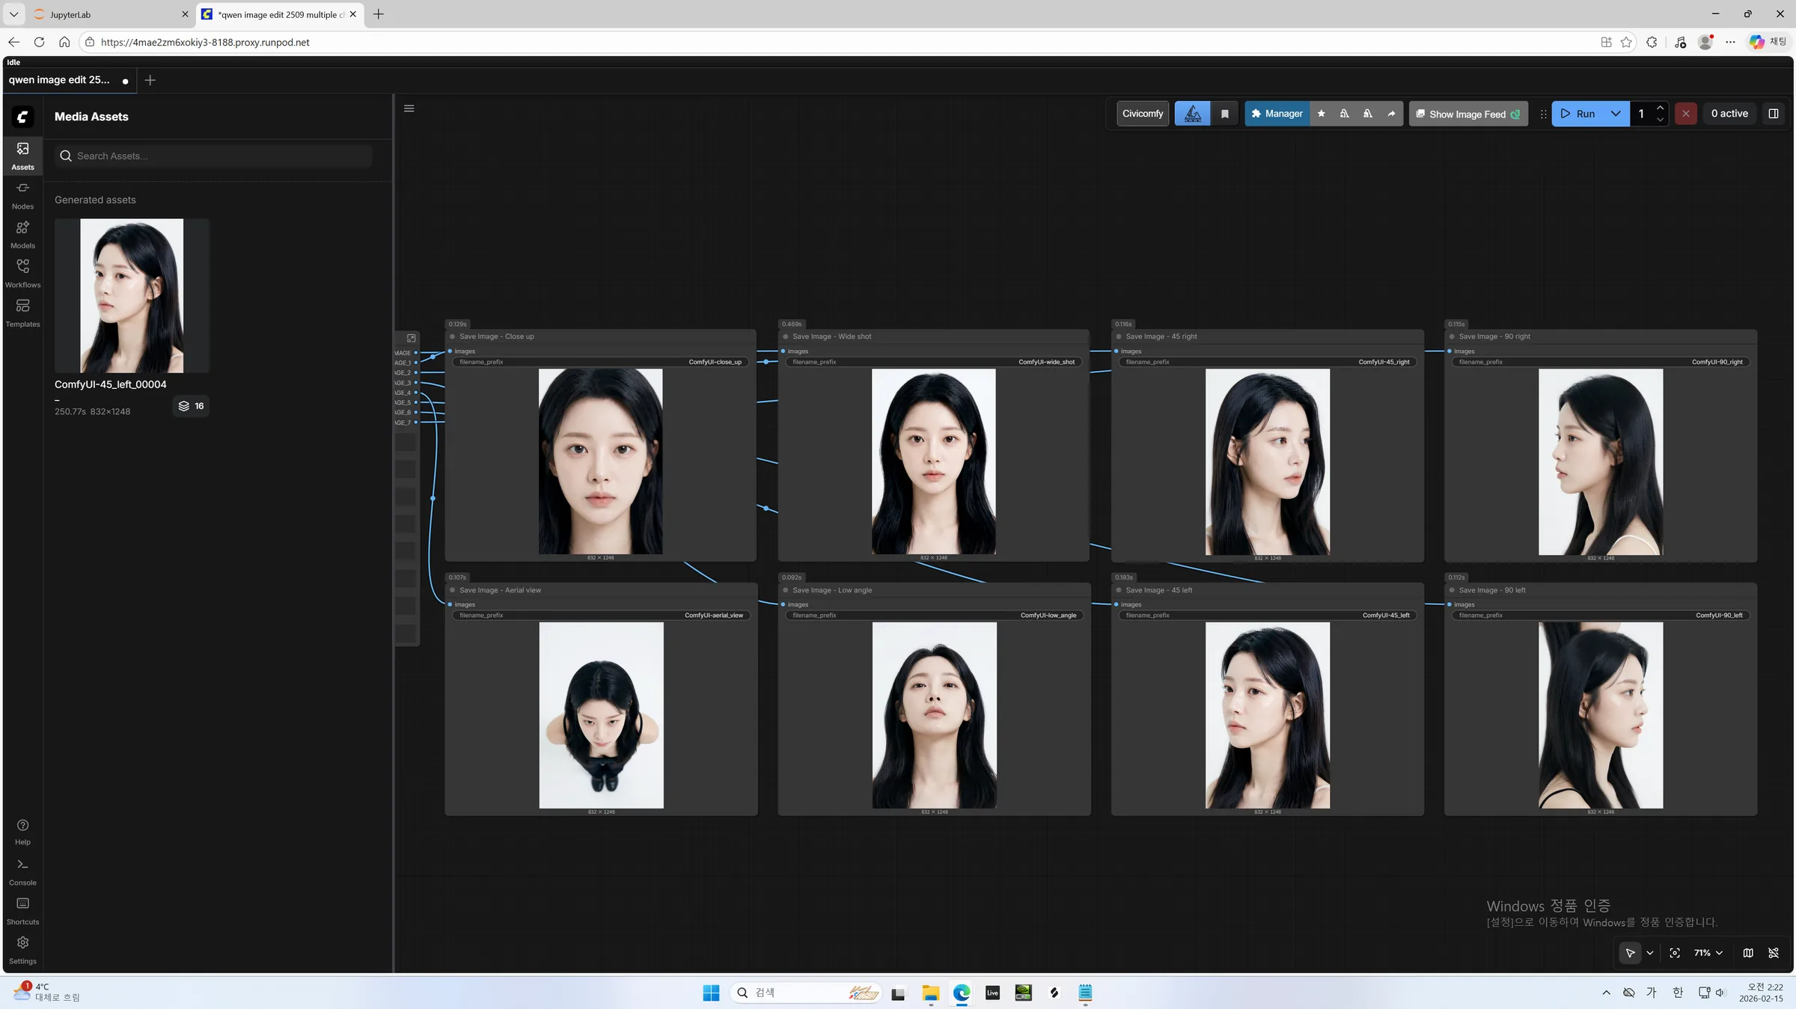Toggle link visibility in bottom toolbar
1796x1009 pixels.
[1774, 953]
